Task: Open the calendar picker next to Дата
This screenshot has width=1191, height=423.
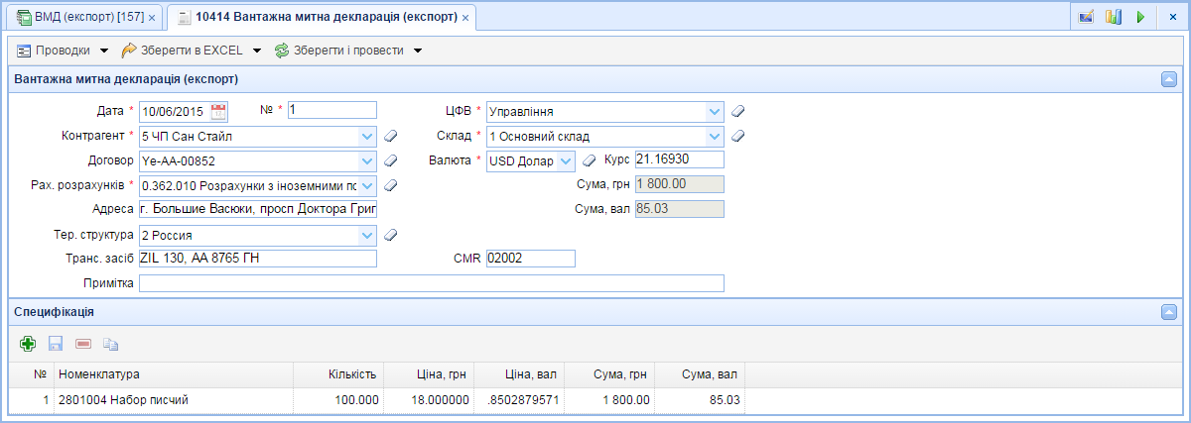Action: 219,110
